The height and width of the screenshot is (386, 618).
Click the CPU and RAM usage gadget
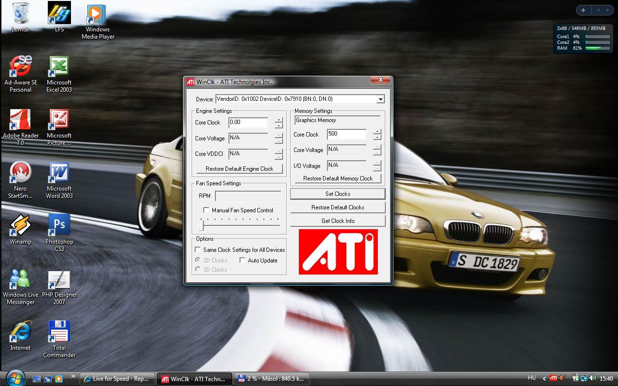pos(583,39)
